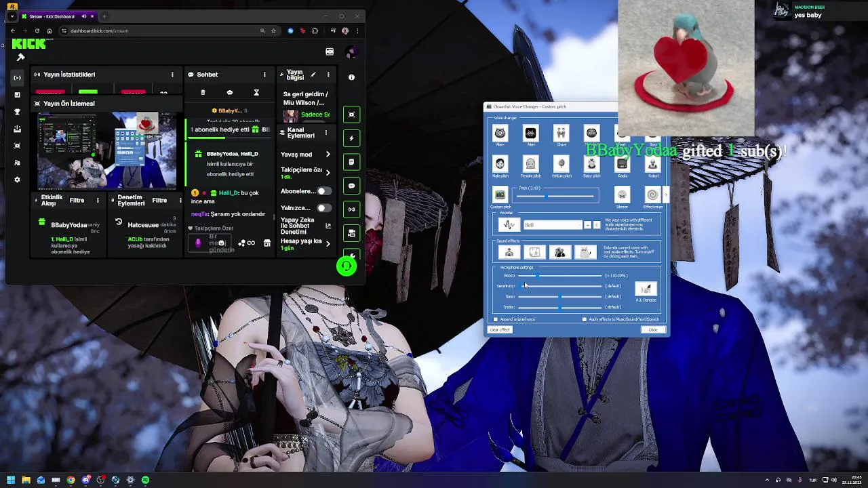Adjust the microphone Treble slider

[x=560, y=308]
